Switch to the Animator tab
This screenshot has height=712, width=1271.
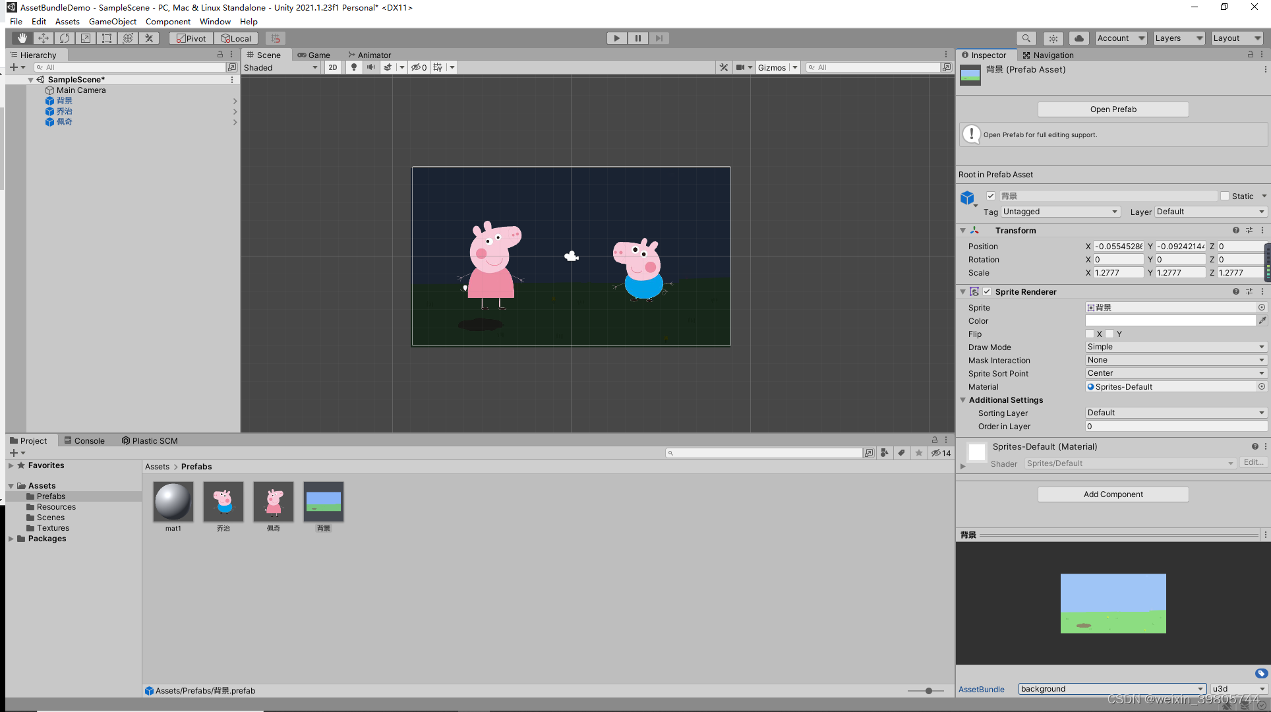[x=370, y=55]
